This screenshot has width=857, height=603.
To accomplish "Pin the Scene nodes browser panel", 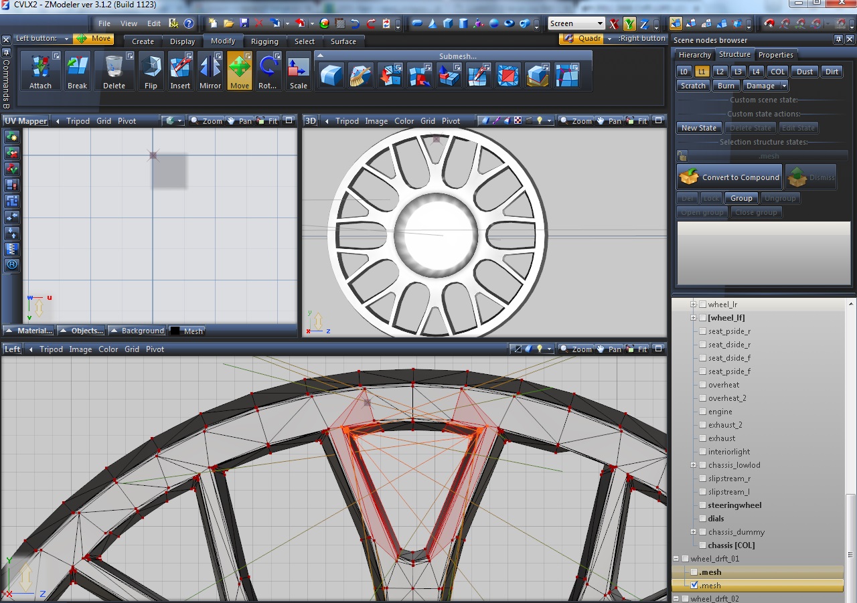I will tap(838, 40).
